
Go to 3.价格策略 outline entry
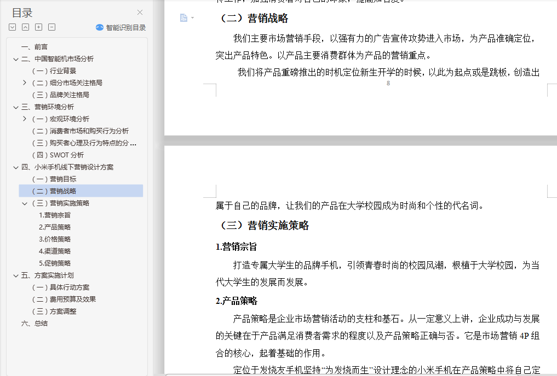pos(55,239)
